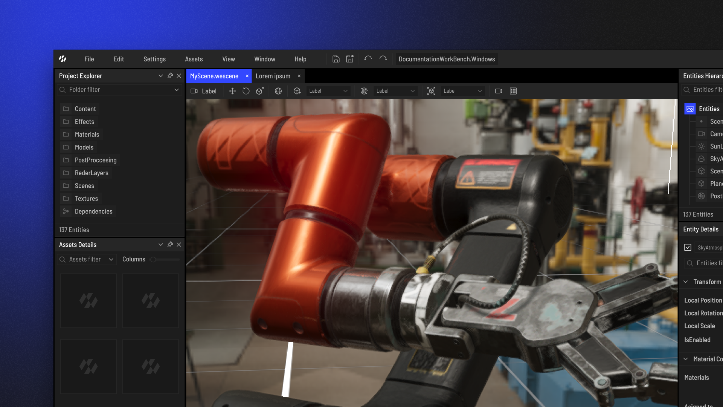This screenshot has width=723, height=407.
Task: Select the rotate gizmo tool
Action: point(246,91)
